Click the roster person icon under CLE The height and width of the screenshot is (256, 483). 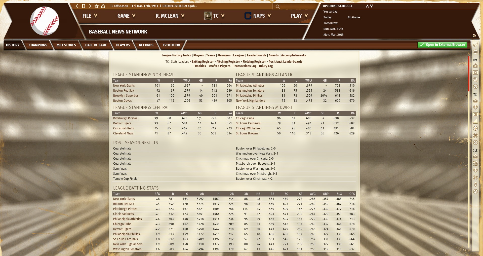(475, 163)
